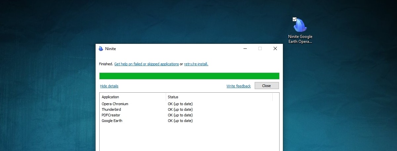Click the retry/re-install link

coord(196,64)
